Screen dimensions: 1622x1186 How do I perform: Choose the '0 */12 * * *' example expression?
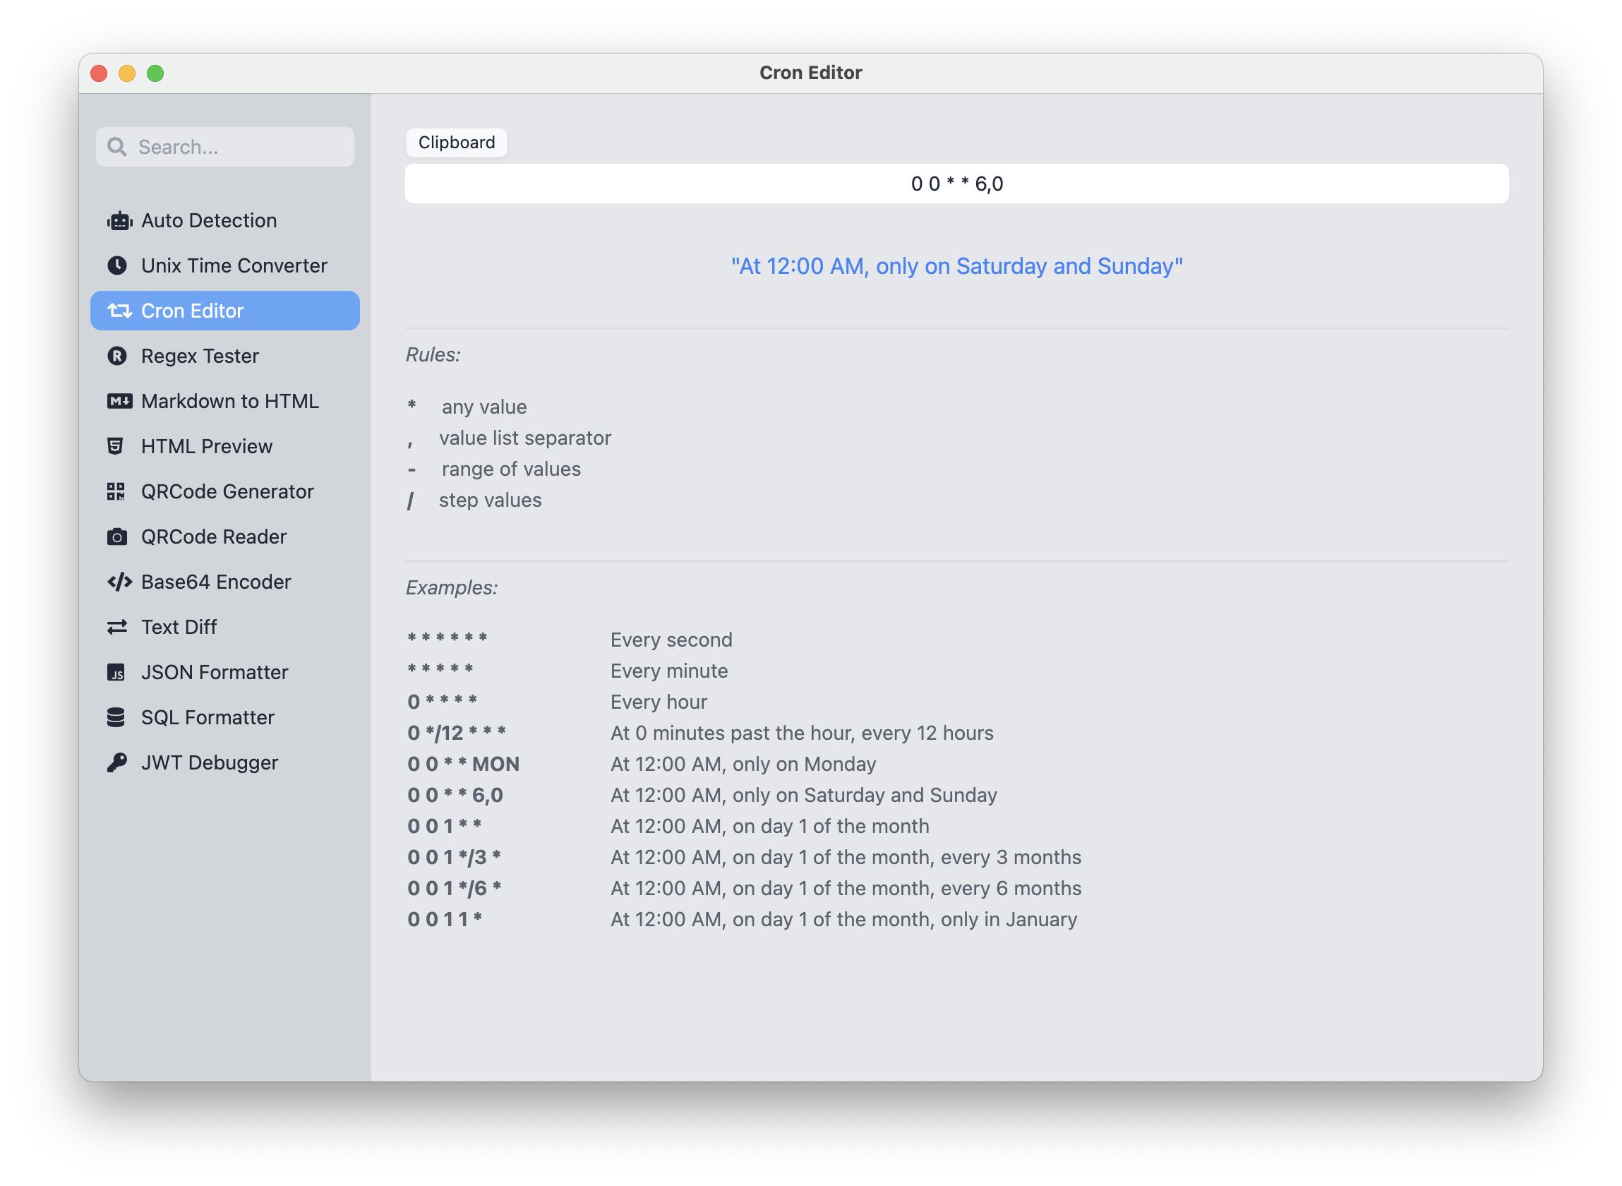(x=457, y=733)
